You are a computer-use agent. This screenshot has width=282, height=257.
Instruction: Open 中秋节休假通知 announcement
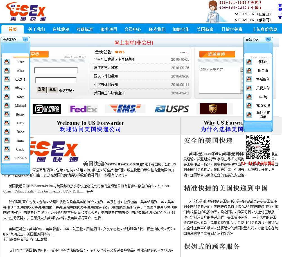(x=106, y=85)
